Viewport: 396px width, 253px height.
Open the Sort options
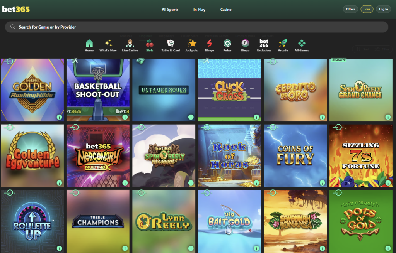pos(363,49)
